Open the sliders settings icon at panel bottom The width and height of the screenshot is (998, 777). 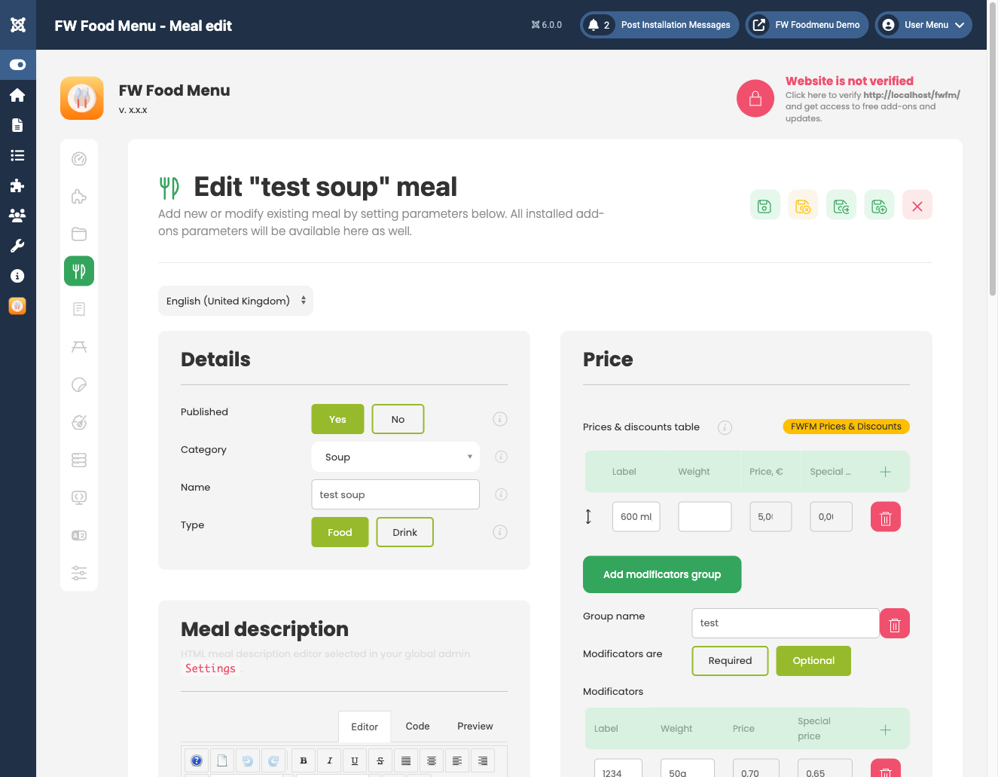pos(79,573)
